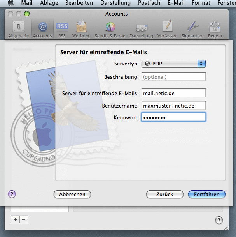Image resolution: width=236 pixels, height=237 pixels.
Task: Open the RSS preferences pane
Action: [62, 30]
